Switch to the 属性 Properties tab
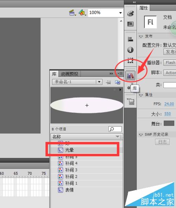The image size is (176, 208). 144,8
